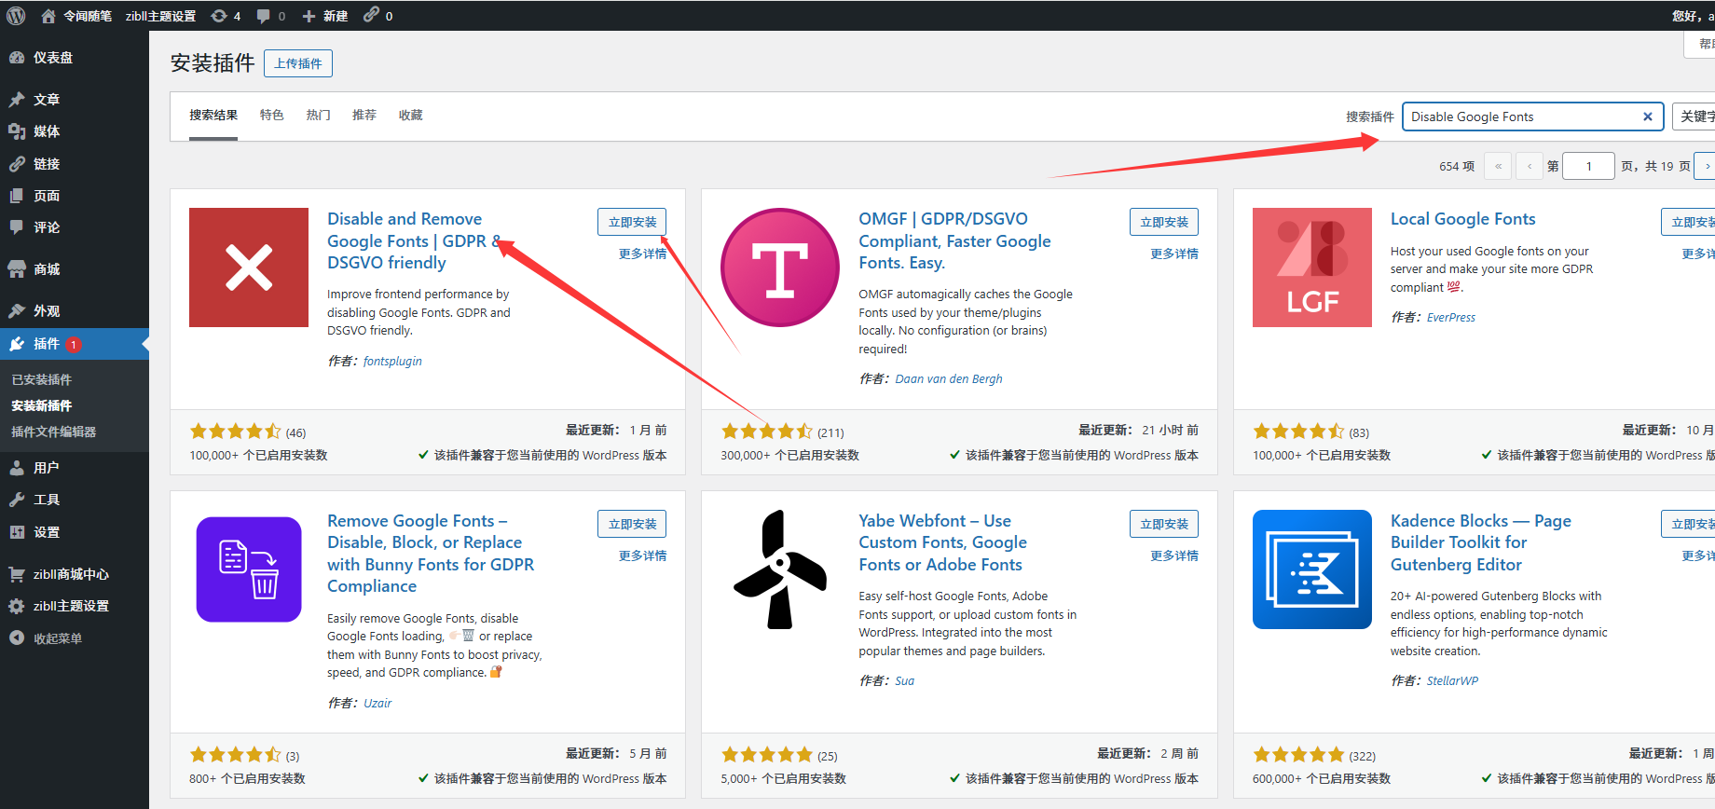Click the Kadence Blocks blue thumbnail
The image size is (1715, 809).
(x=1312, y=569)
